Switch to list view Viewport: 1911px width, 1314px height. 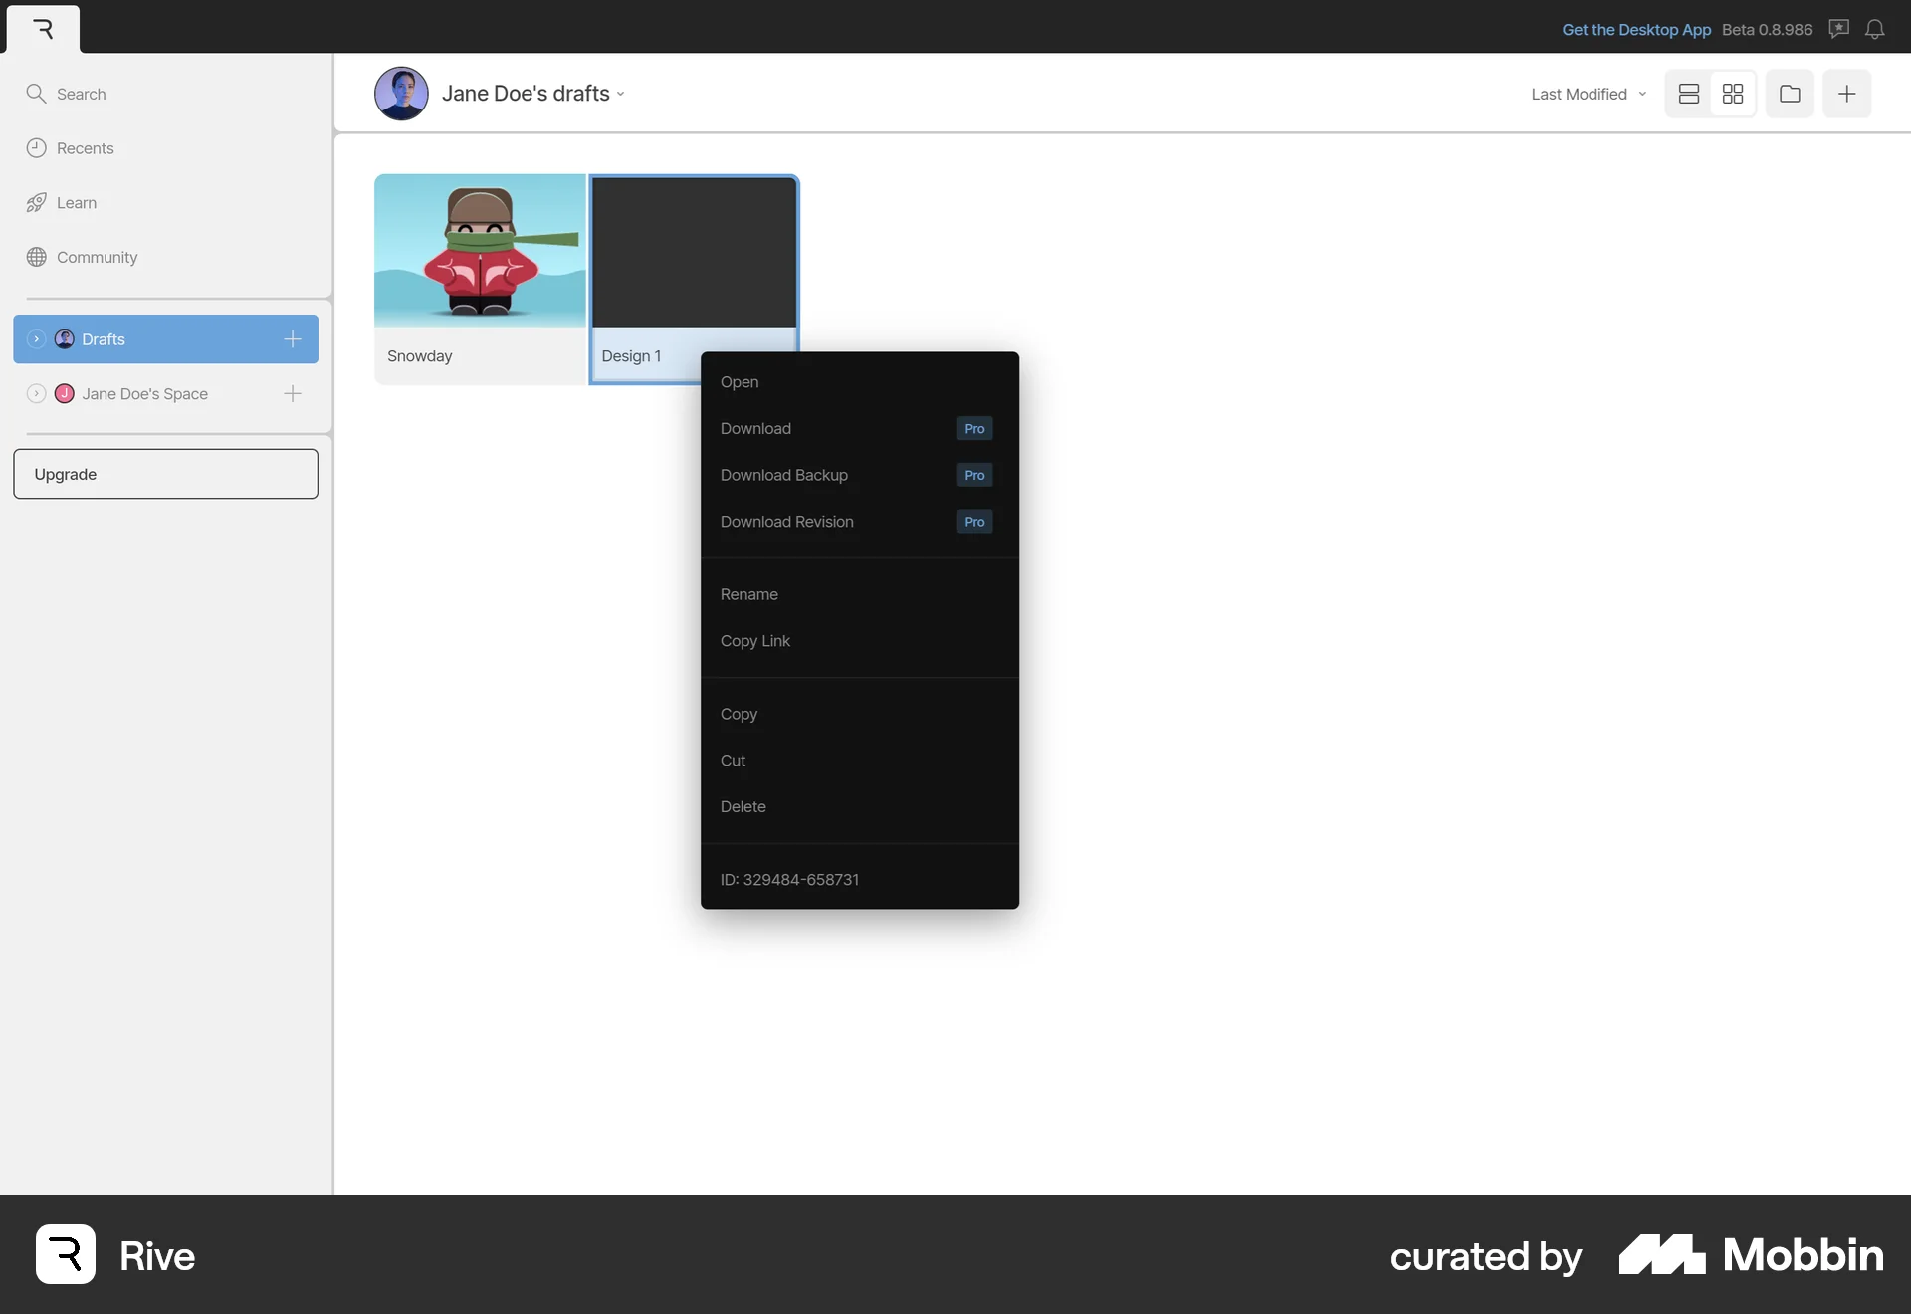pos(1687,93)
